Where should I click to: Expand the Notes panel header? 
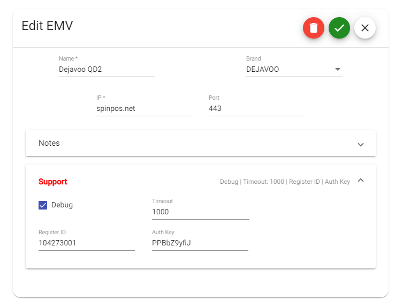[x=201, y=143]
